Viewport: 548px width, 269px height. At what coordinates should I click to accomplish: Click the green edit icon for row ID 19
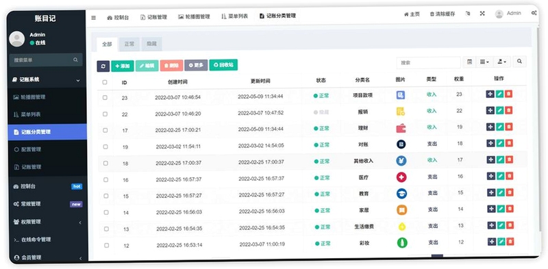click(500, 143)
